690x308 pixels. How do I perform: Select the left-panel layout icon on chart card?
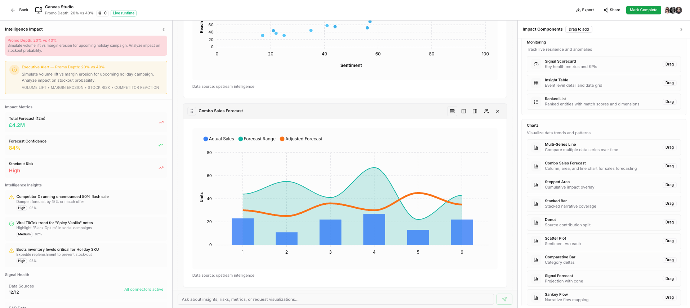tap(464, 111)
